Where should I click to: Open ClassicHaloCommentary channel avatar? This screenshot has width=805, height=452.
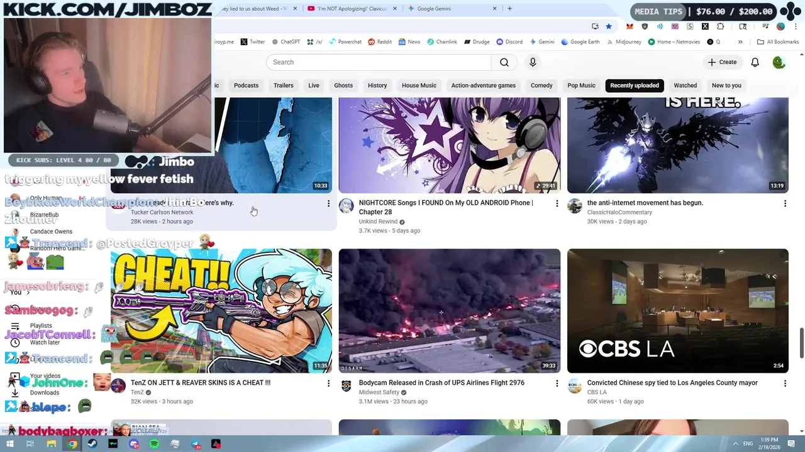[574, 206]
